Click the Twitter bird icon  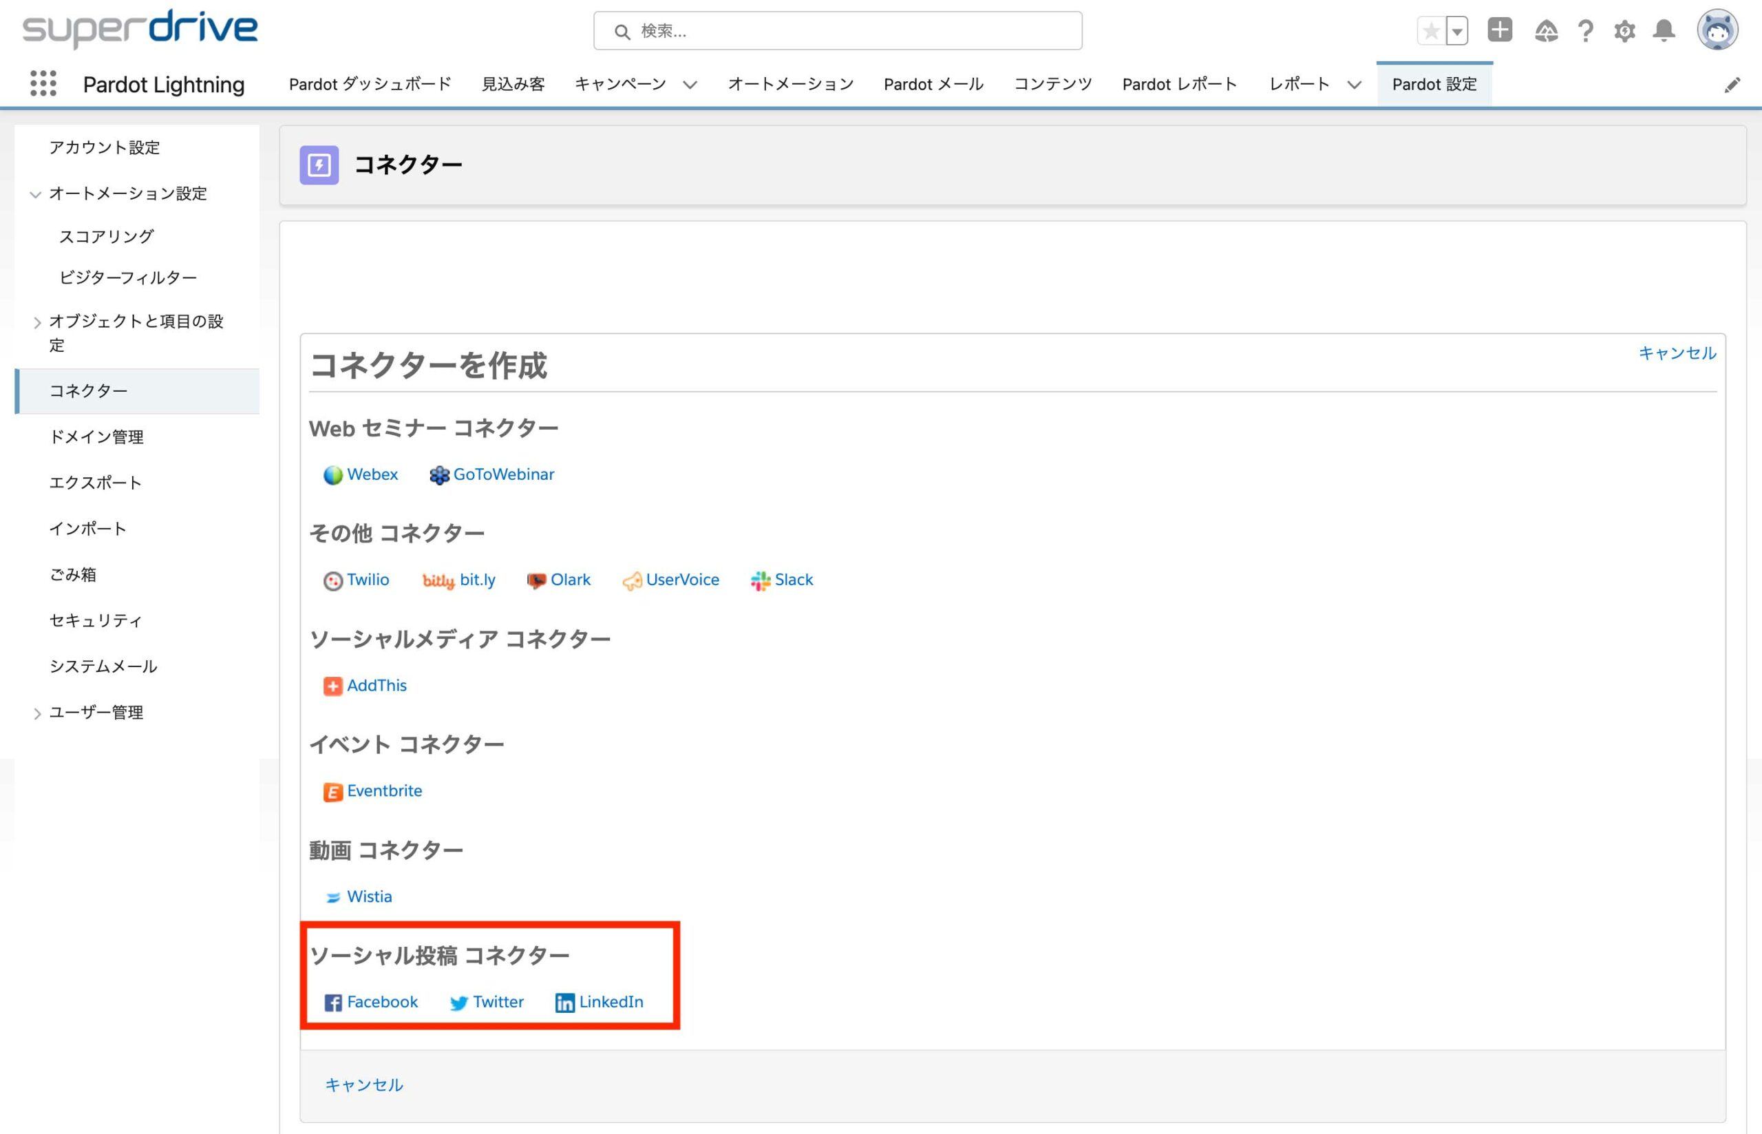click(458, 1004)
